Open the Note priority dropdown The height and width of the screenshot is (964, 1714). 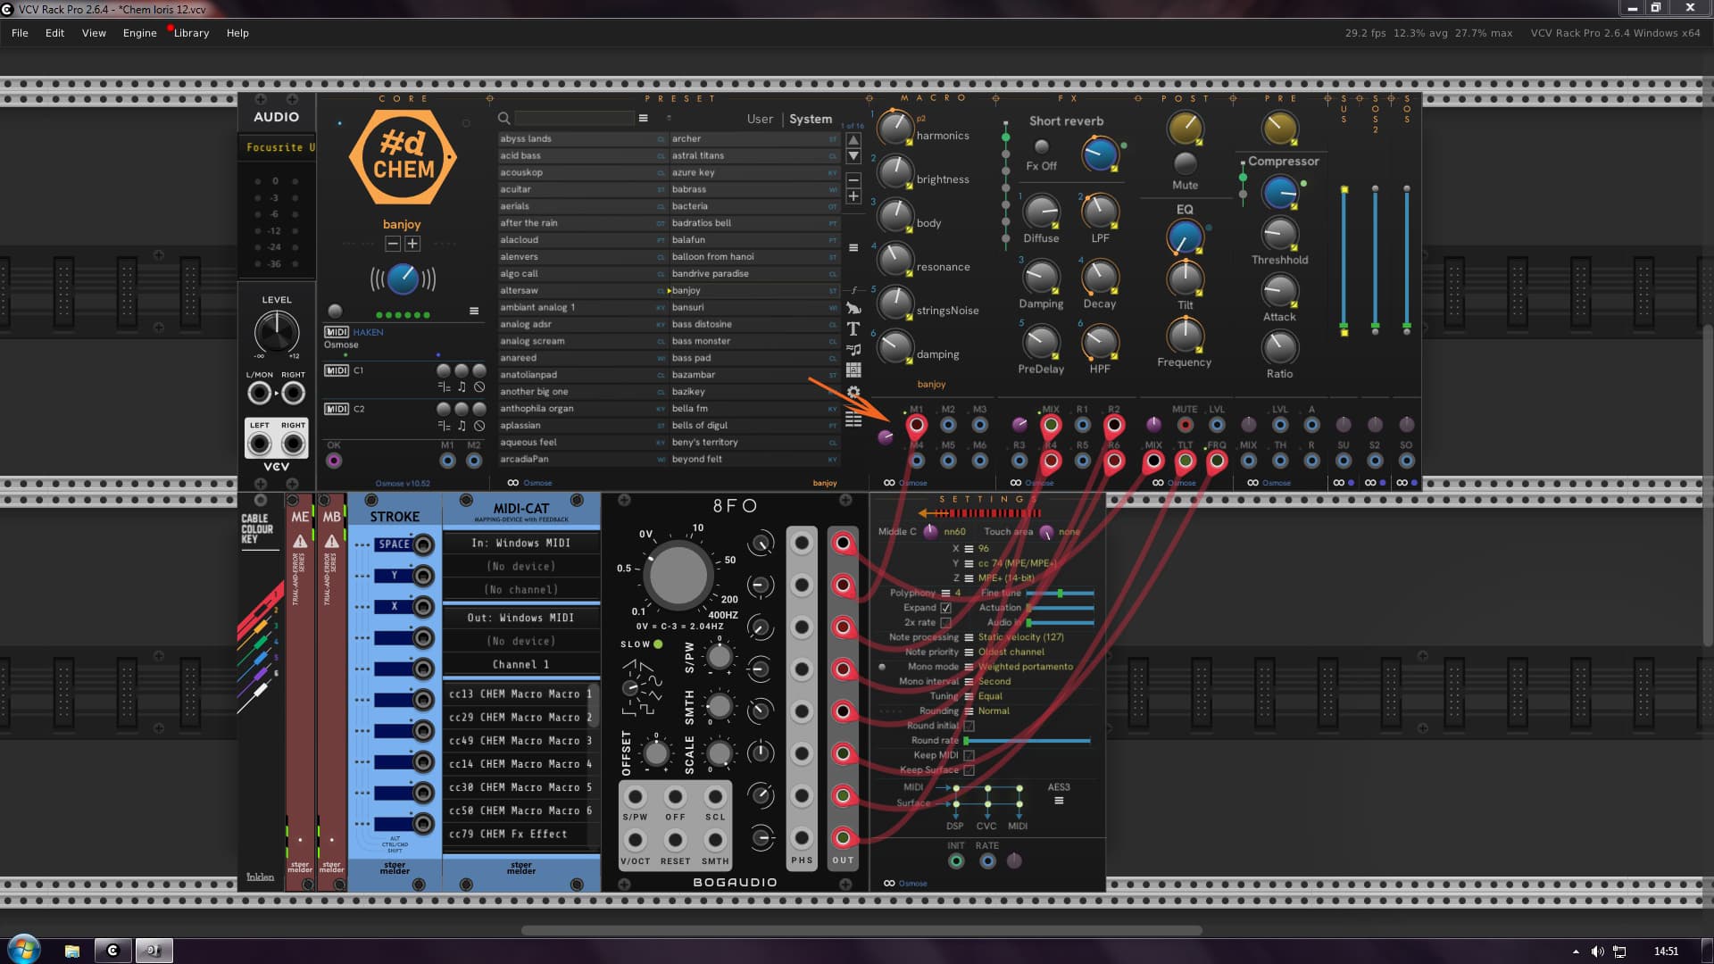coord(969,652)
